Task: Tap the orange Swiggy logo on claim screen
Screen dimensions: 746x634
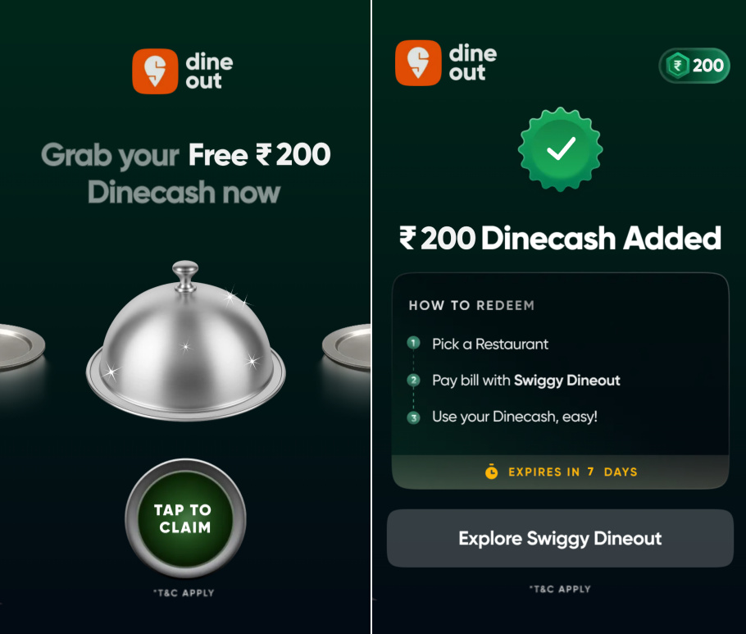Action: pyautogui.click(x=155, y=71)
